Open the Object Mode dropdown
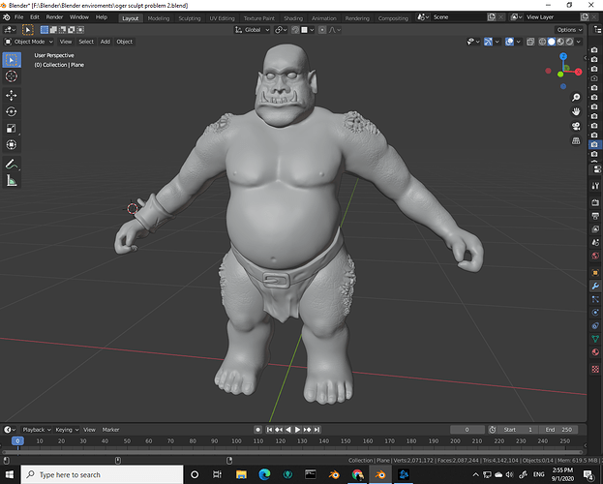Screen dimensions: 603x484 (x=29, y=42)
